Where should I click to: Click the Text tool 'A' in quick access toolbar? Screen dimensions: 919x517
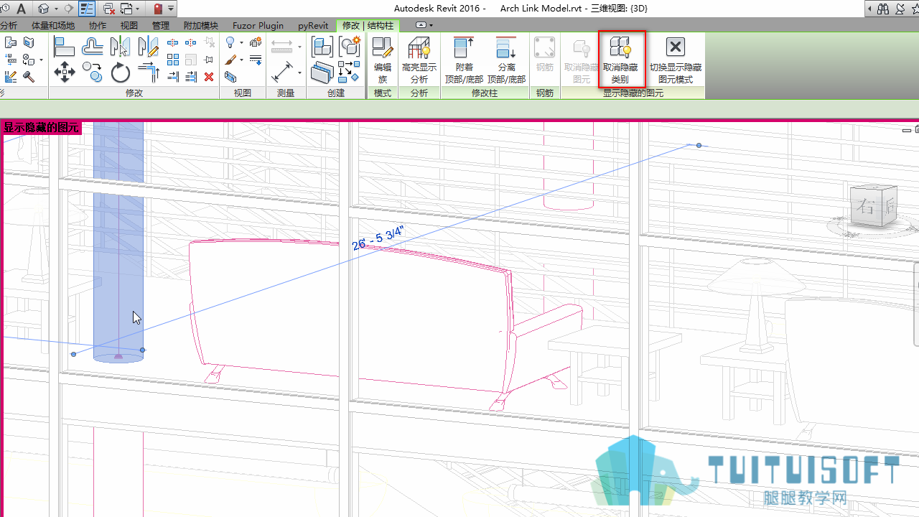pos(21,9)
